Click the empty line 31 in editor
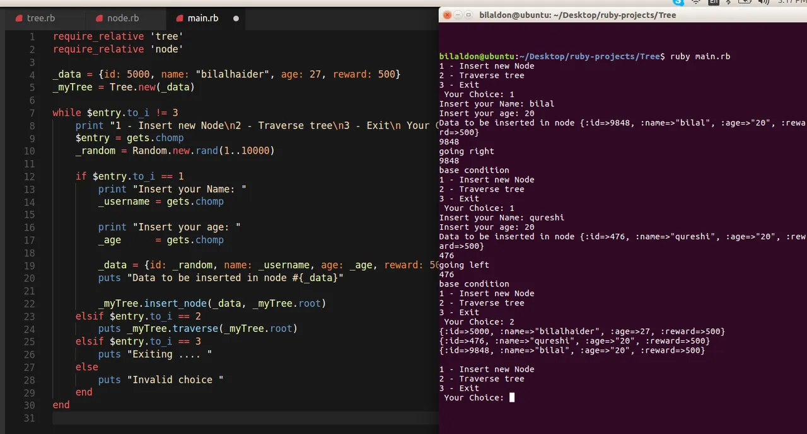The height and width of the screenshot is (434, 807). tap(245, 418)
